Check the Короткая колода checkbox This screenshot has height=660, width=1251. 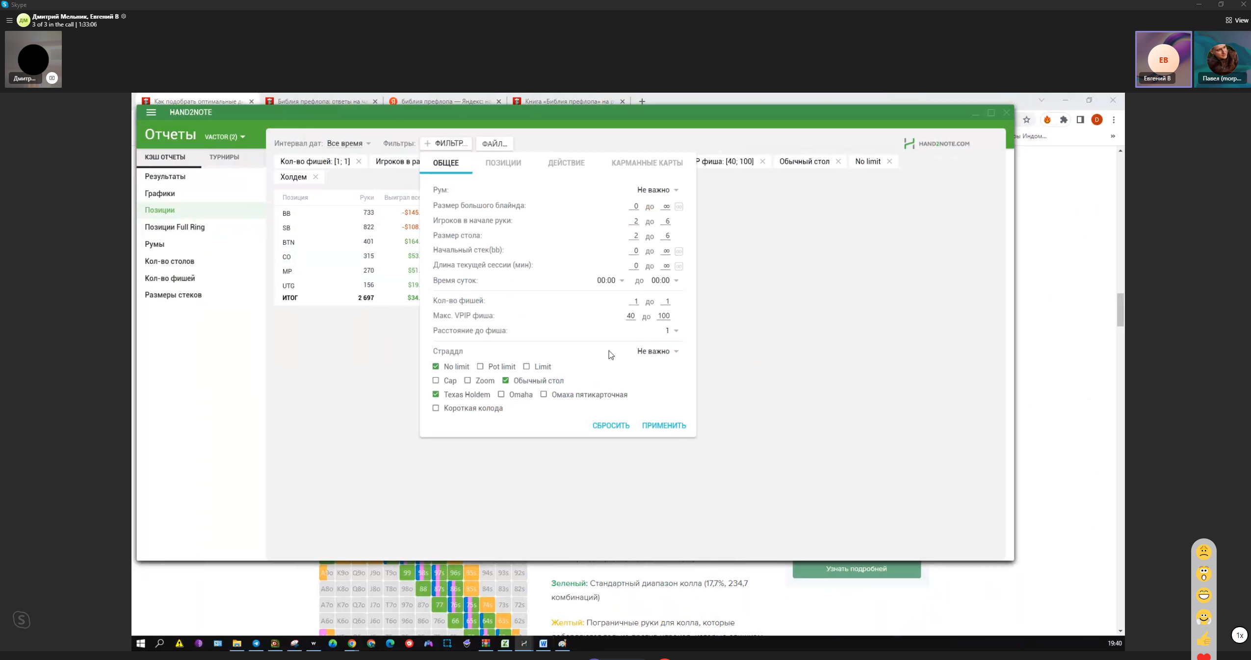[x=436, y=407]
